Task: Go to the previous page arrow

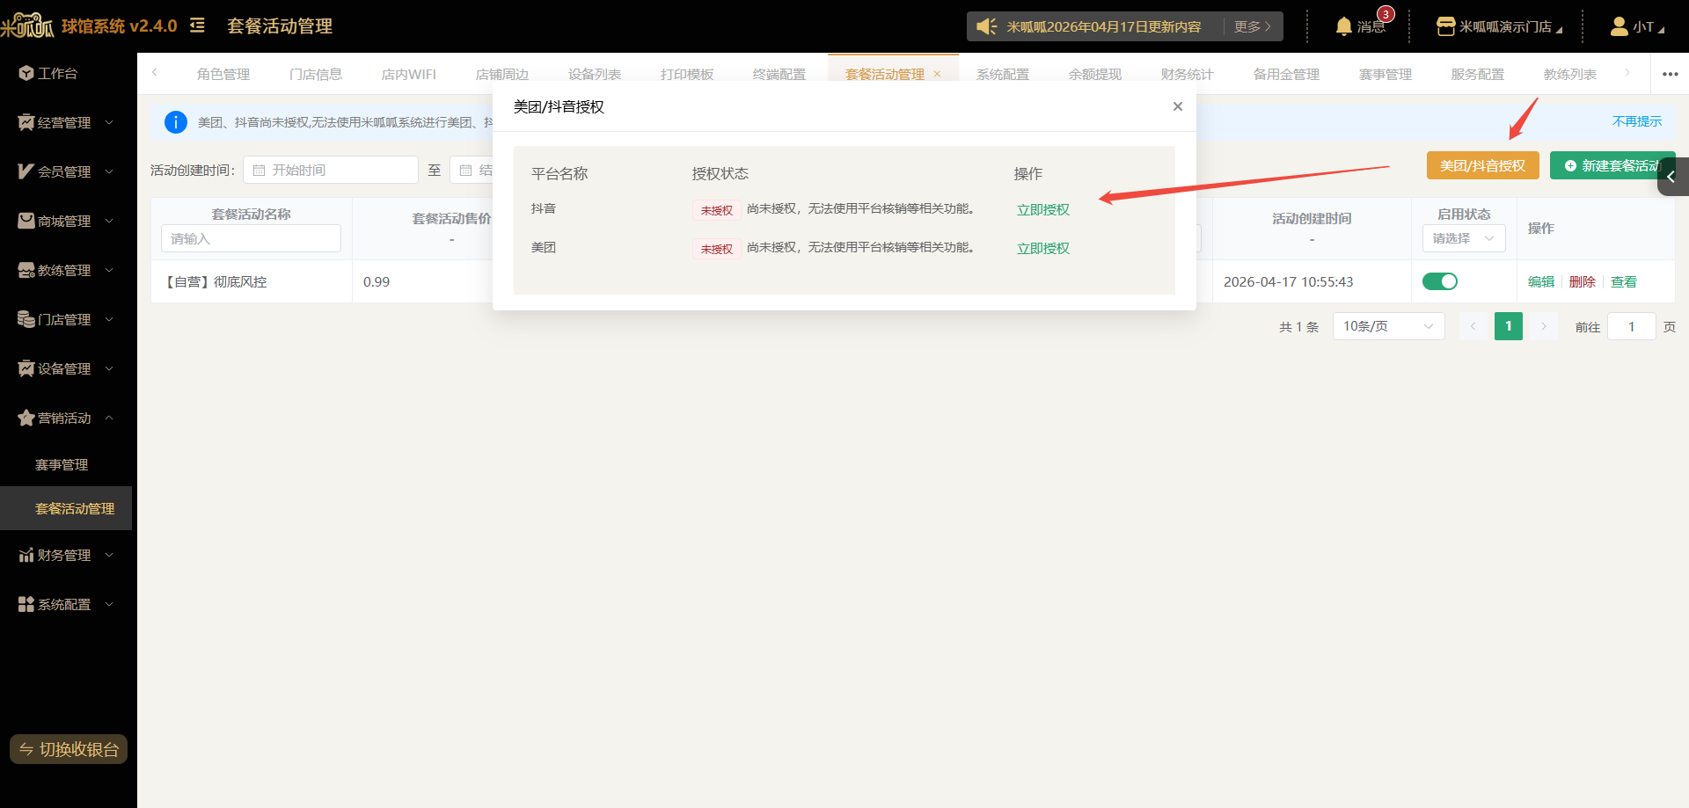Action: click(x=1473, y=326)
